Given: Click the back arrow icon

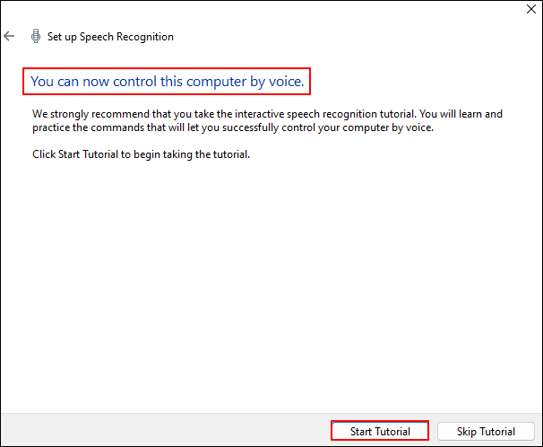Looking at the screenshot, I should [x=10, y=37].
